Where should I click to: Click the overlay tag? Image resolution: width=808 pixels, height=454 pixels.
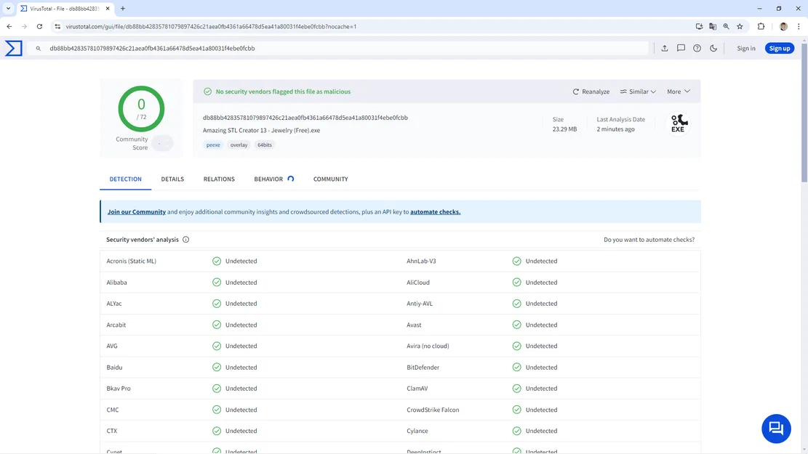239,145
